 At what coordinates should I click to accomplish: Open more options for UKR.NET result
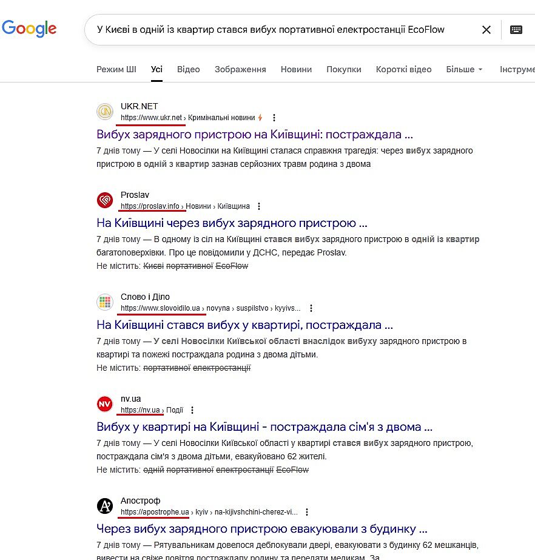point(274,118)
